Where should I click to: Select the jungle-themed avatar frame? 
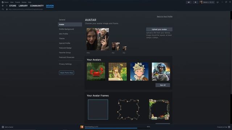159,109
